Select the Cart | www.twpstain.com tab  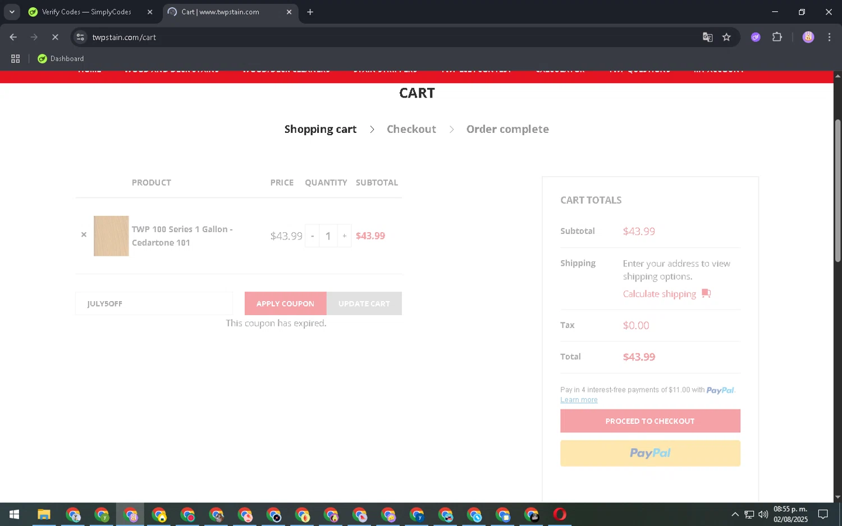click(230, 12)
